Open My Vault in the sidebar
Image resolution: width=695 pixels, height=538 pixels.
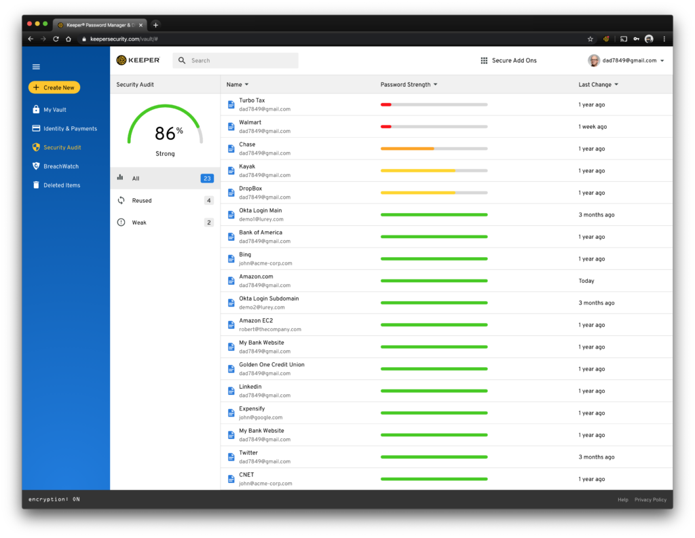pyautogui.click(x=55, y=109)
